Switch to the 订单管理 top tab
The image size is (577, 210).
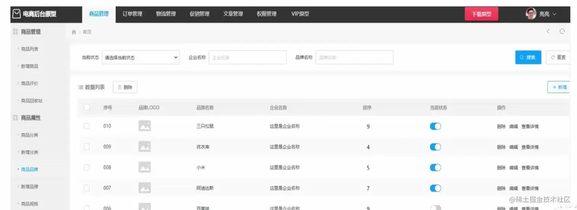point(132,14)
